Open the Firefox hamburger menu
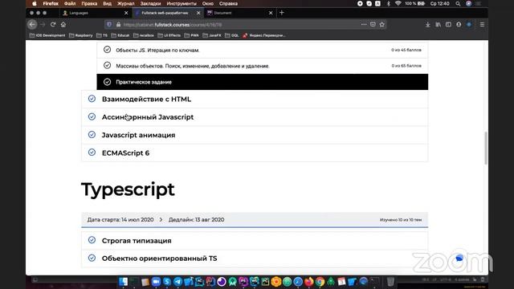This screenshot has width=514, height=289. [482, 25]
